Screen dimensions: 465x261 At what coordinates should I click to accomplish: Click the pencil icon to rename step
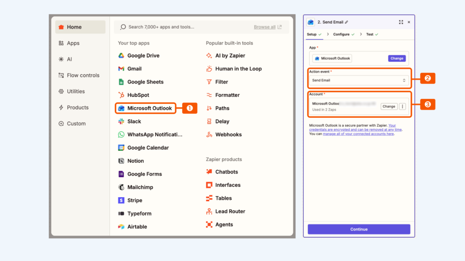pos(346,22)
